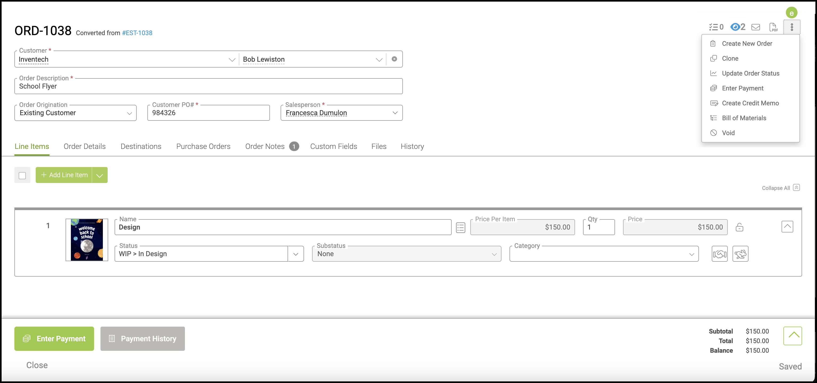The width and height of the screenshot is (817, 383).
Task: Open the task checklist icon showing 0
Action: [716, 27]
